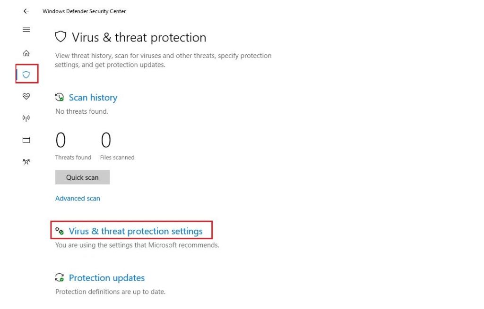Image resolution: width=484 pixels, height=309 pixels.
Task: Open Firewall & network protection sidebar icon
Action: click(x=26, y=118)
